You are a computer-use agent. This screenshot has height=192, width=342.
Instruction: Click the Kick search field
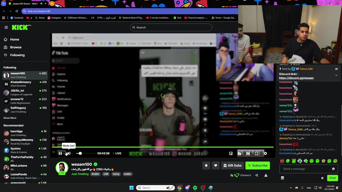[171, 27]
